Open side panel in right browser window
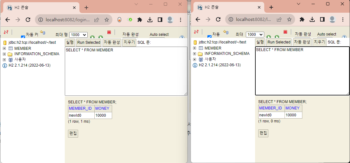 point(322,20)
